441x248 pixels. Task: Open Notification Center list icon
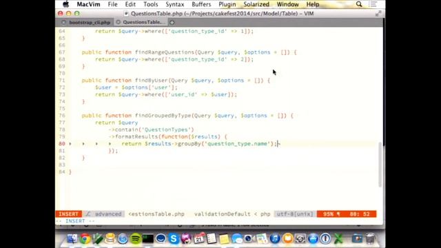click(373, 4)
